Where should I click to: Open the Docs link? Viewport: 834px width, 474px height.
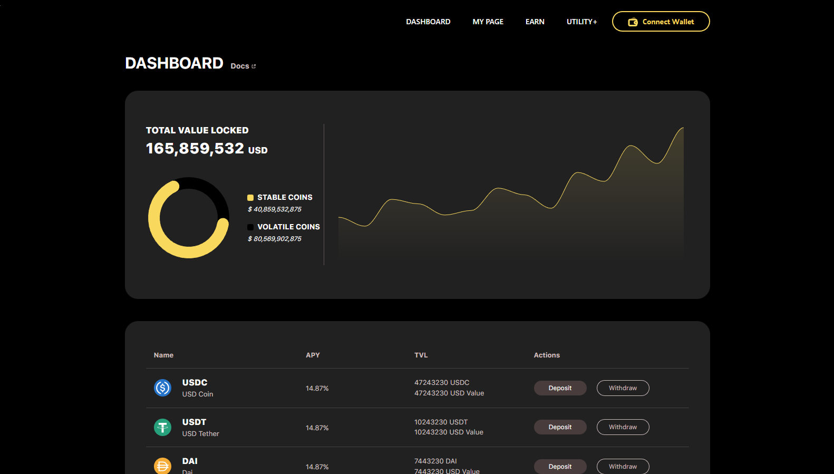[x=240, y=66]
